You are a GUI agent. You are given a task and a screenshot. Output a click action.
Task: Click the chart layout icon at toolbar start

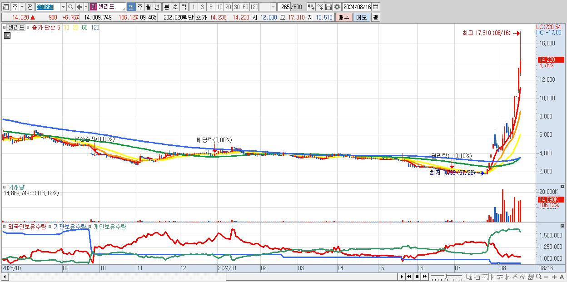[5, 7]
